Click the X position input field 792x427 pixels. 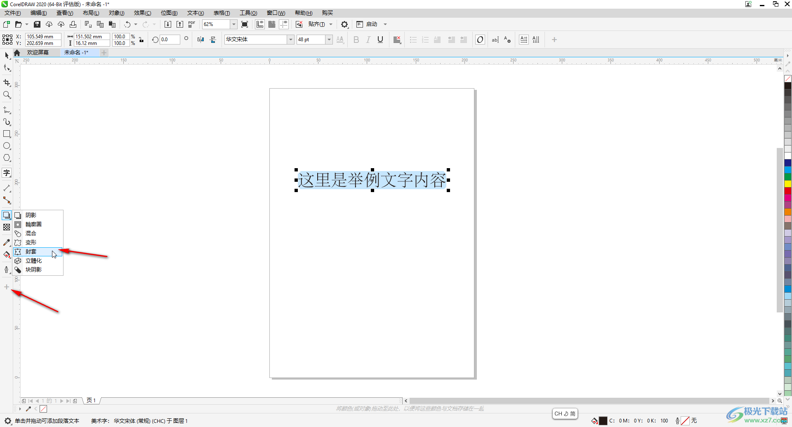tap(43, 36)
